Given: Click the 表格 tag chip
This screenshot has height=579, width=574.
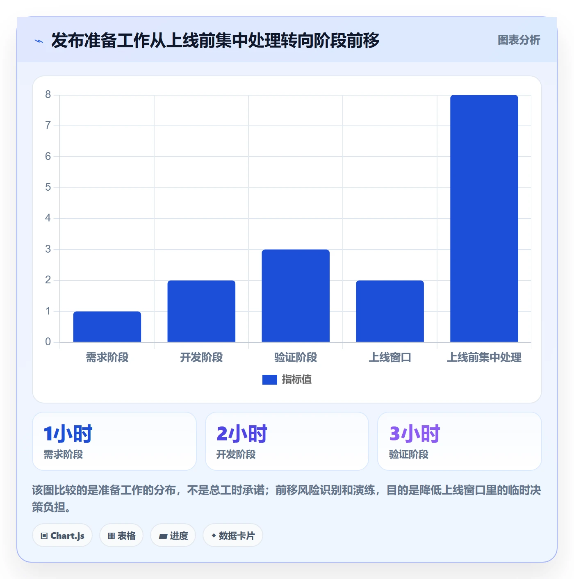Looking at the screenshot, I should [121, 536].
